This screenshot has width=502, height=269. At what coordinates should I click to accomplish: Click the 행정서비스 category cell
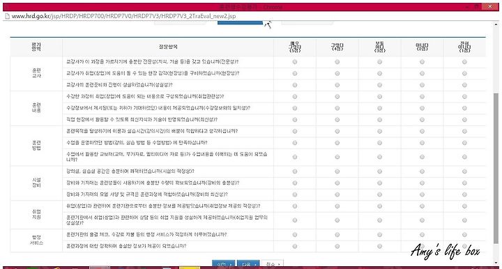coord(36,240)
